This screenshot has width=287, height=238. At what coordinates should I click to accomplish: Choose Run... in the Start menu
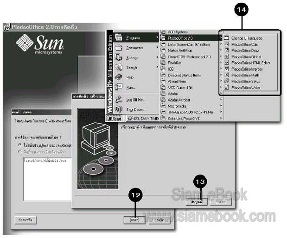pyautogui.click(x=136, y=87)
